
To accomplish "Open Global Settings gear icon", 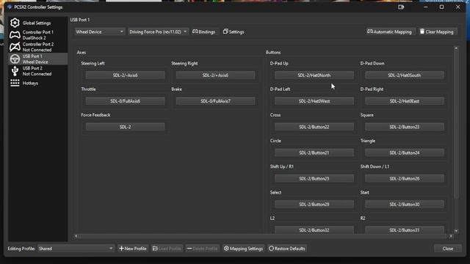I will [15, 23].
